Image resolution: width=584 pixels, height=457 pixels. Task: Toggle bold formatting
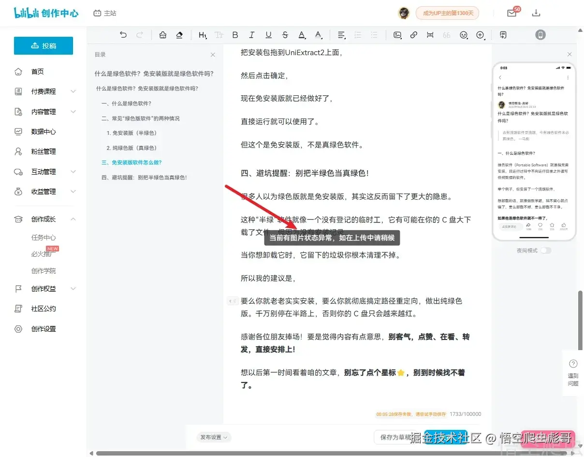pos(235,35)
